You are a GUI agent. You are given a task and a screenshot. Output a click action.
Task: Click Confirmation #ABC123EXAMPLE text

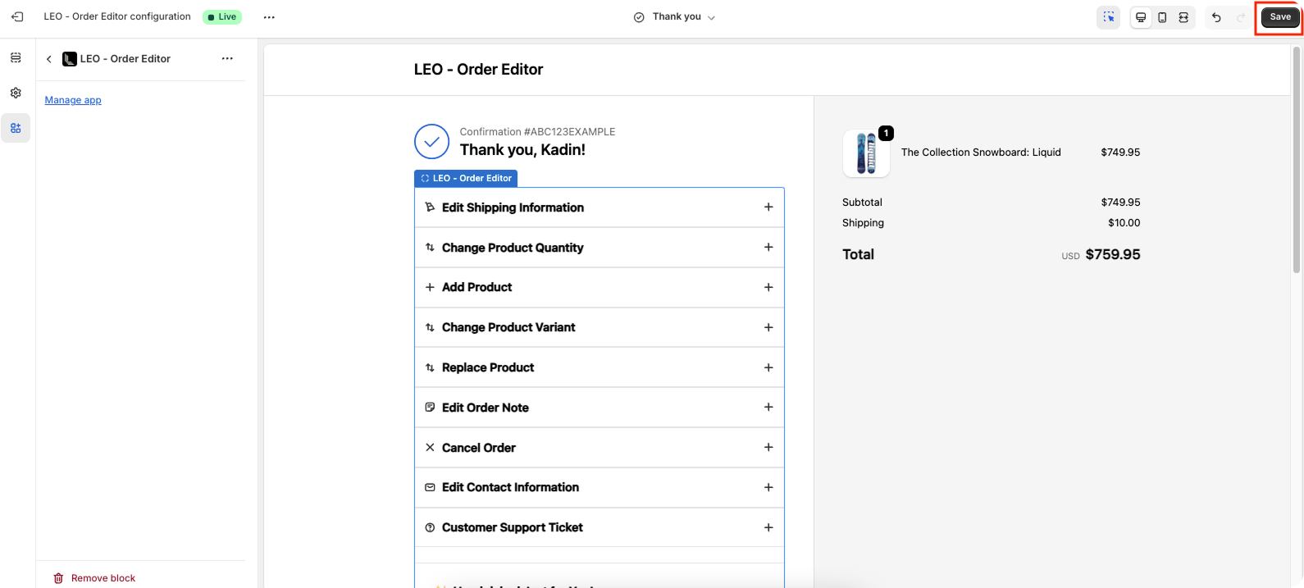click(x=537, y=131)
